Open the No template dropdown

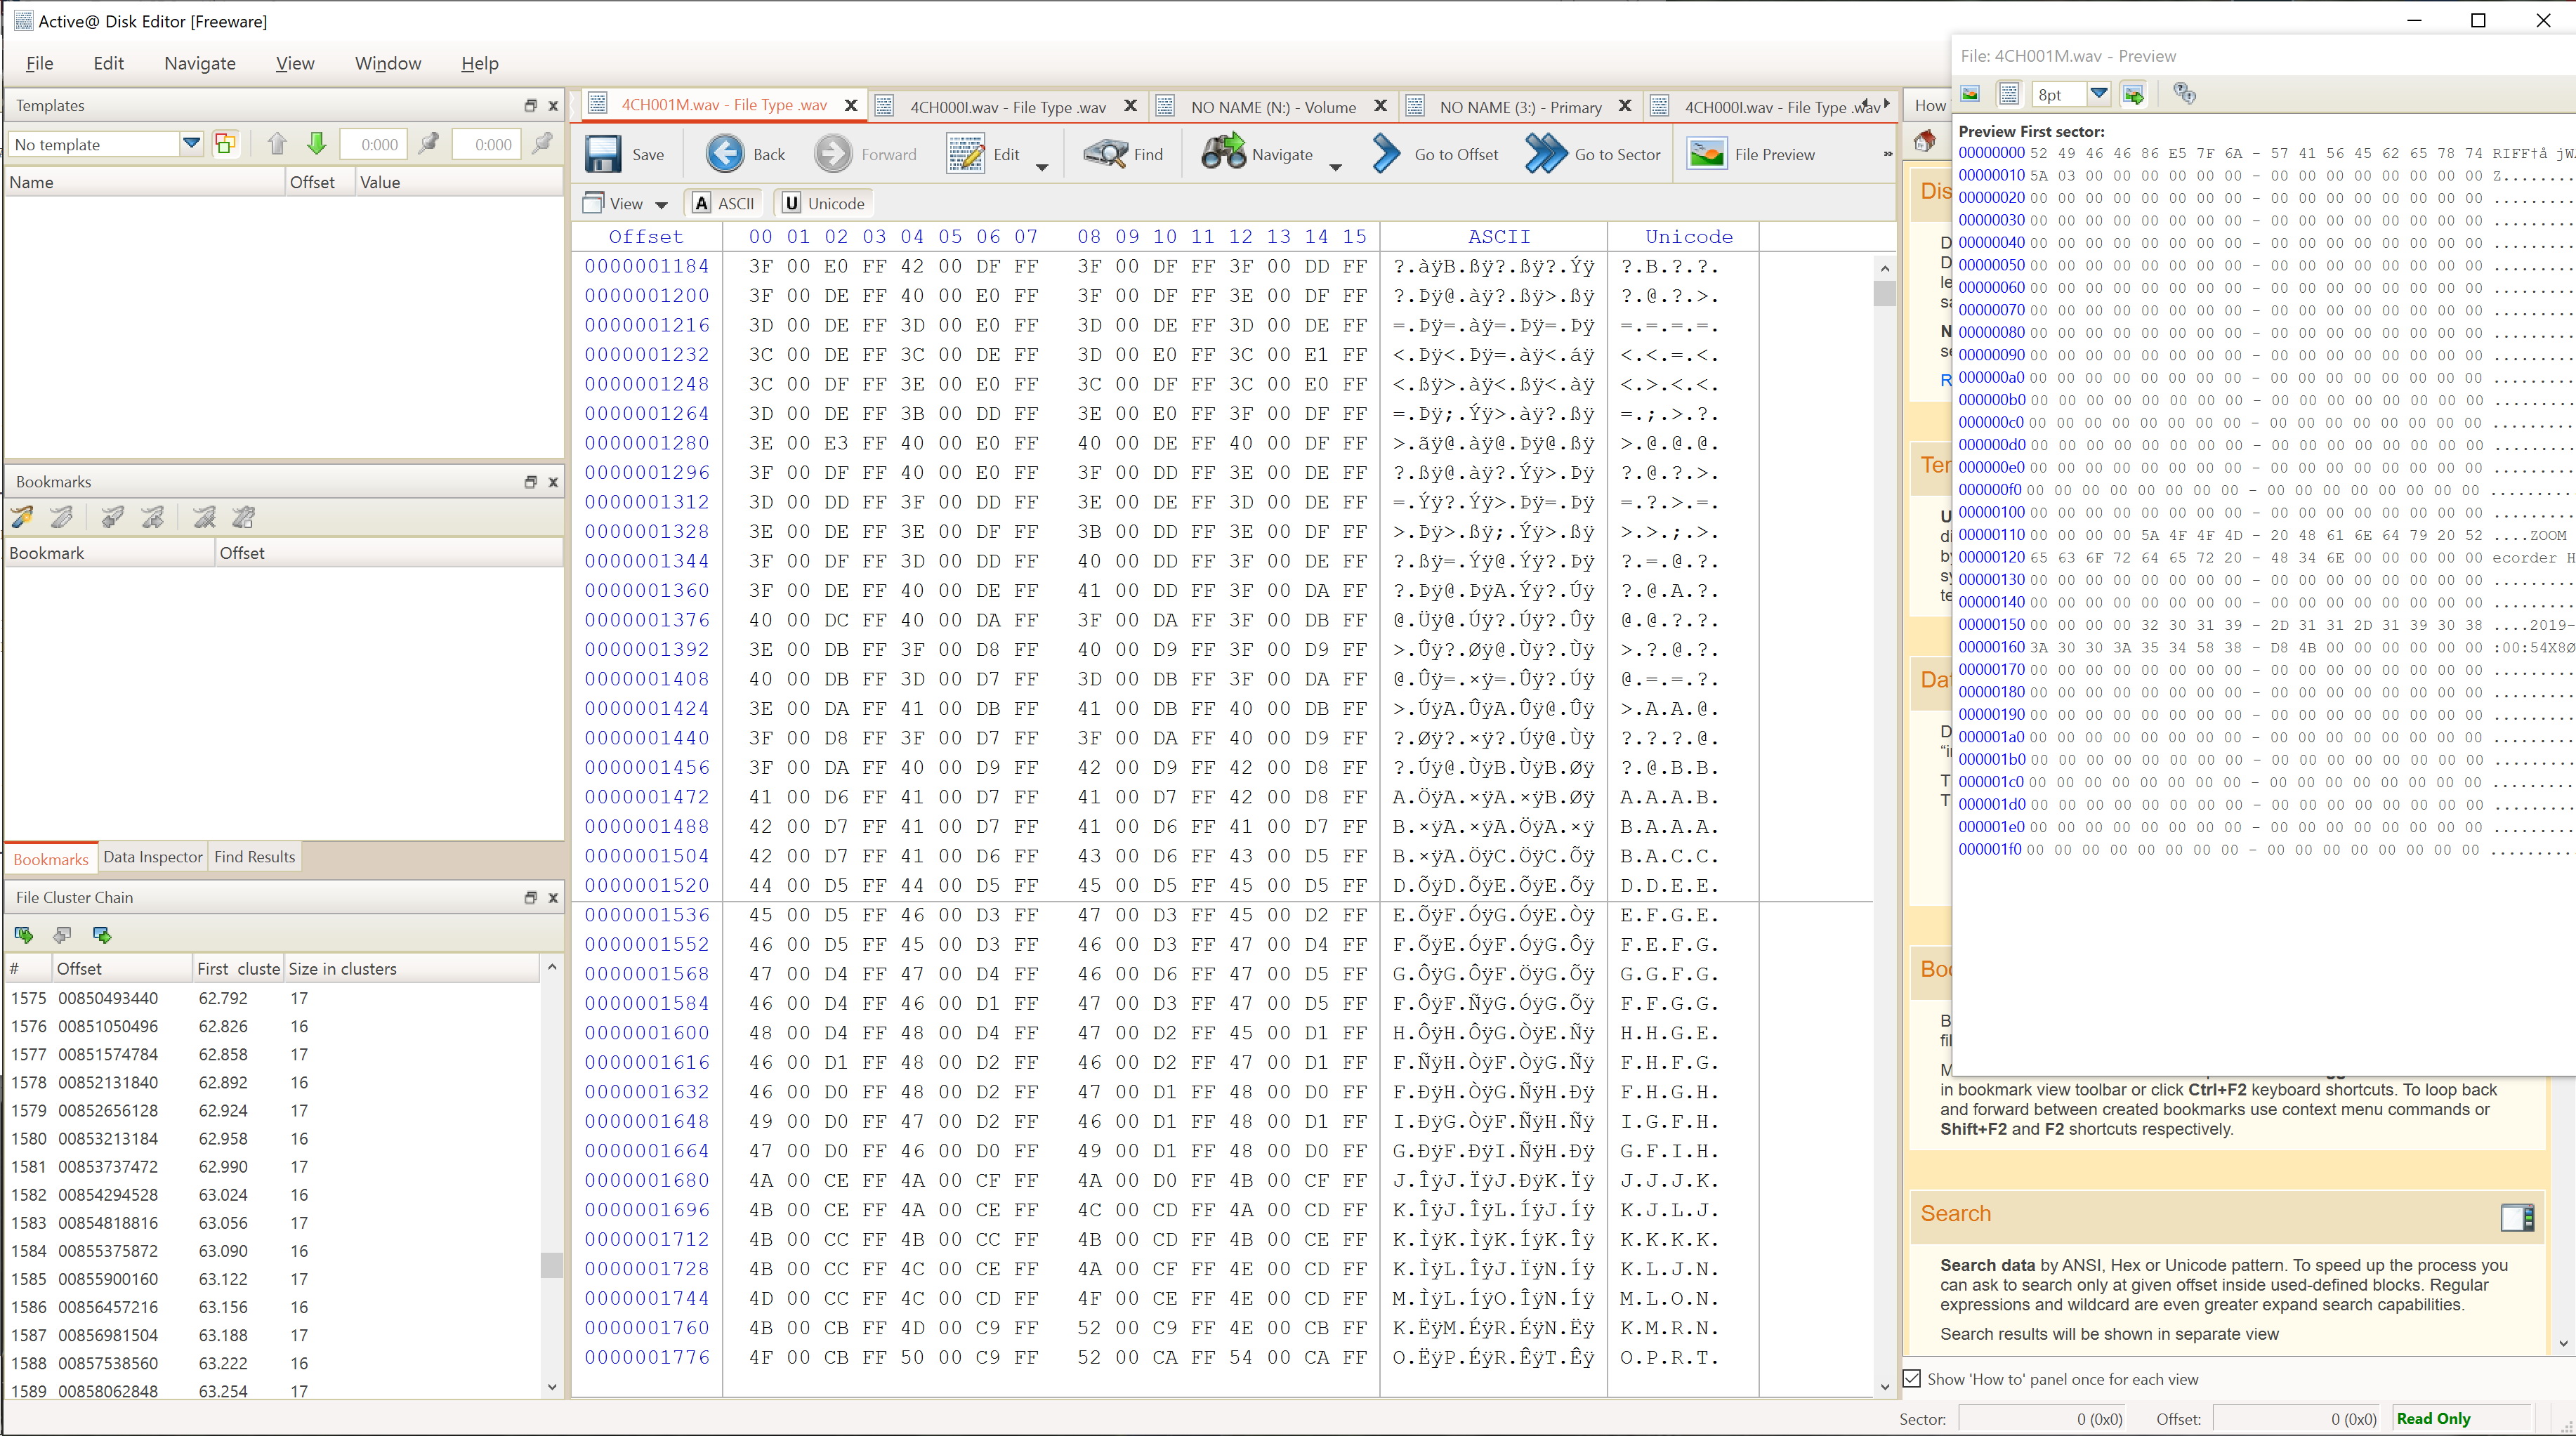(191, 144)
